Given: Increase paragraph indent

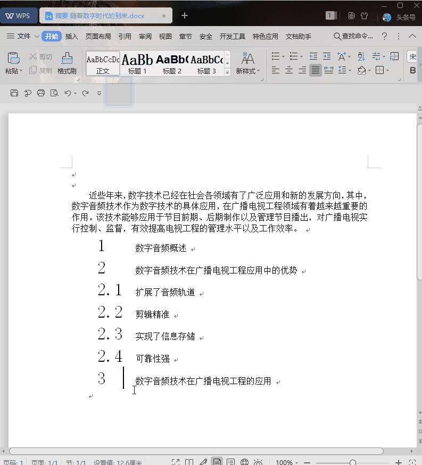Looking at the screenshot, I should (327, 56).
